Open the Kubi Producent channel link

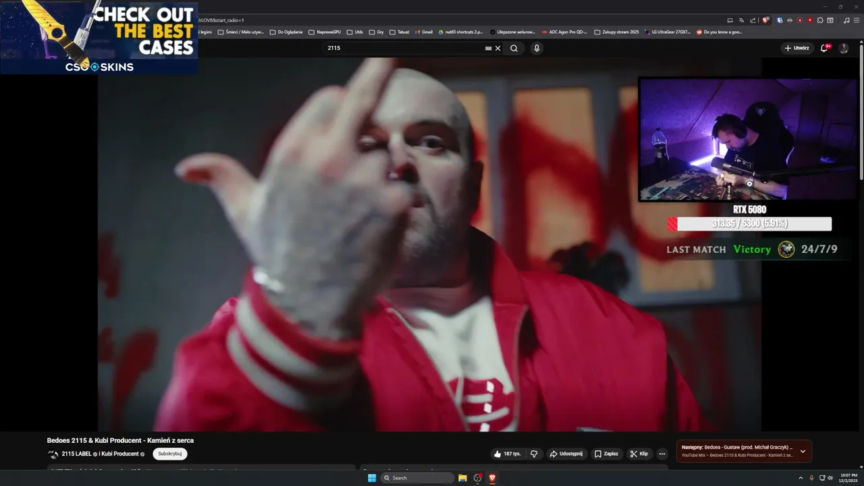pos(120,454)
